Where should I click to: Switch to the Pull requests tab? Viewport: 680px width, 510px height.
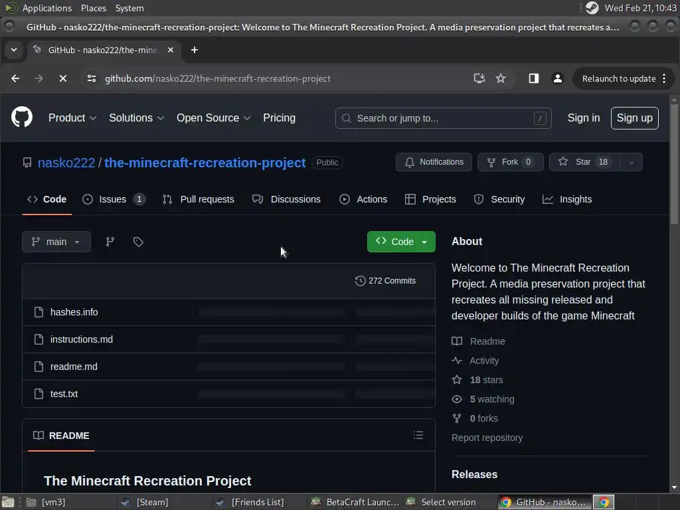[198, 199]
